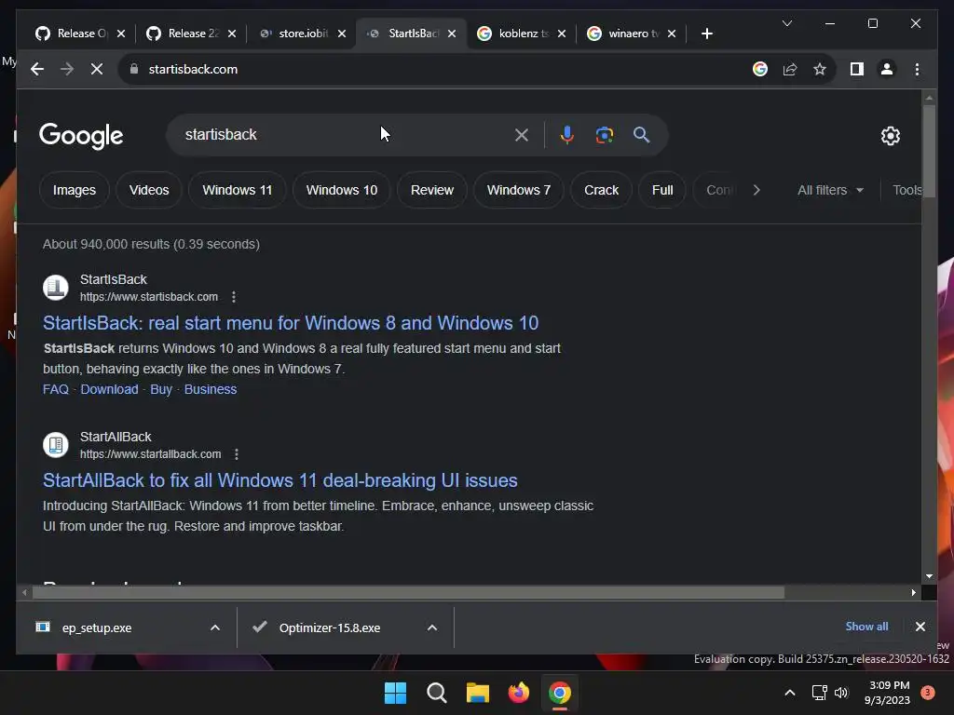Show hidden system tray icons
The height and width of the screenshot is (715, 954).
point(790,693)
